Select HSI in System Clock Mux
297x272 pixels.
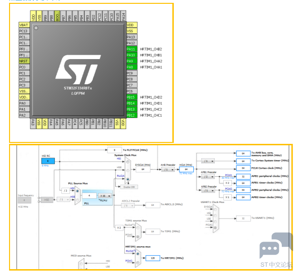pos(128,161)
